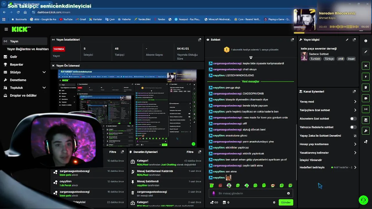Click the message input field
This screenshot has width=372, height=209.
point(251,193)
